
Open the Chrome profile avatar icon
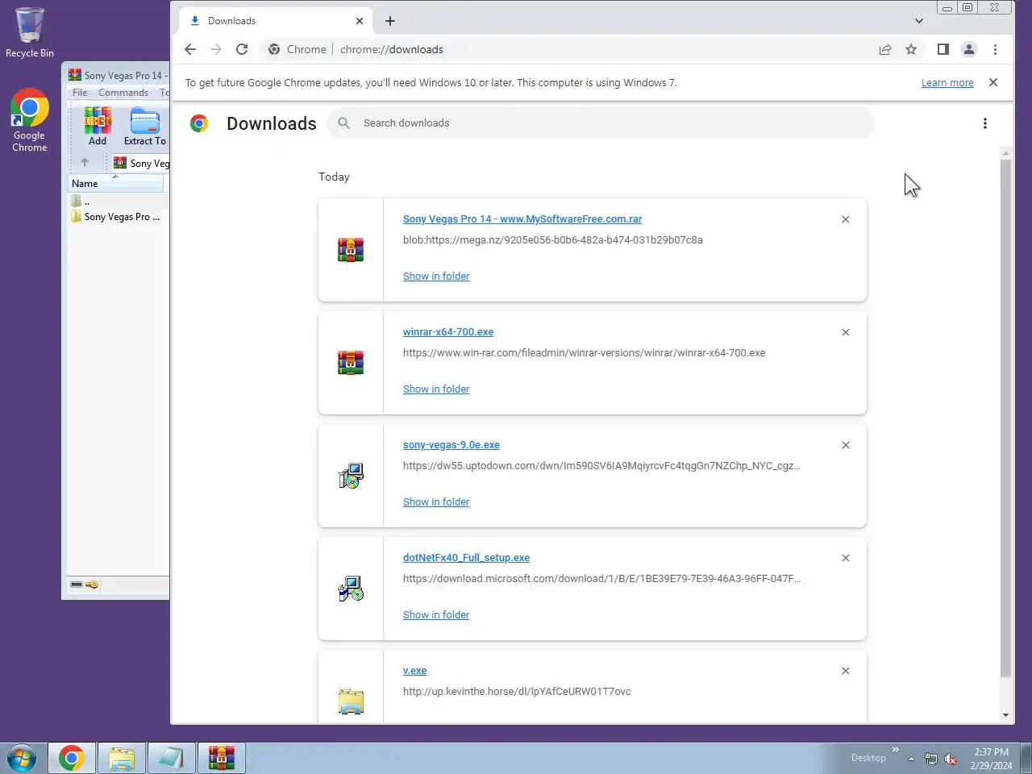tap(969, 49)
